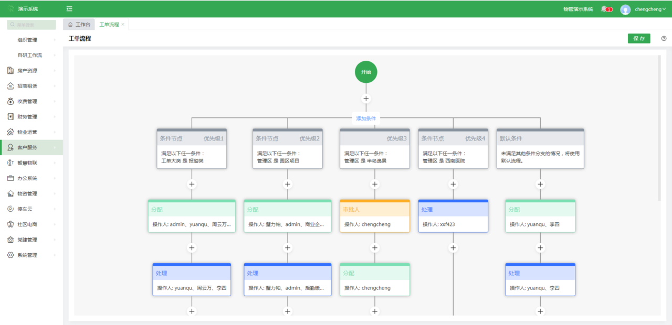Click the 系统管理 gear icon
The height and width of the screenshot is (325, 672).
[x=10, y=255]
